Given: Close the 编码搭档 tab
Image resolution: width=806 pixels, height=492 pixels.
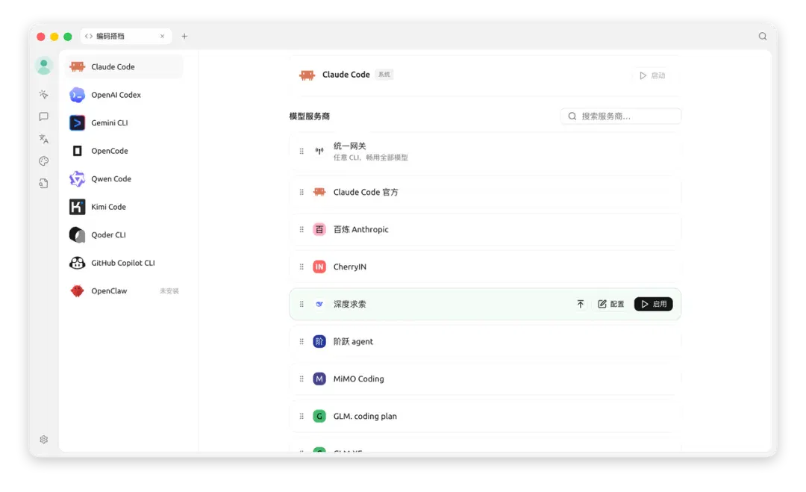Looking at the screenshot, I should pos(163,36).
